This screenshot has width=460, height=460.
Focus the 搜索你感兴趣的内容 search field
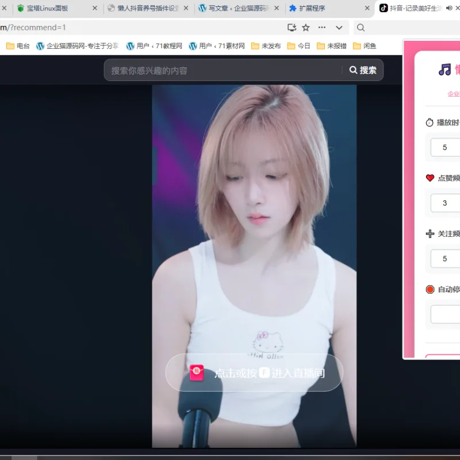(223, 70)
